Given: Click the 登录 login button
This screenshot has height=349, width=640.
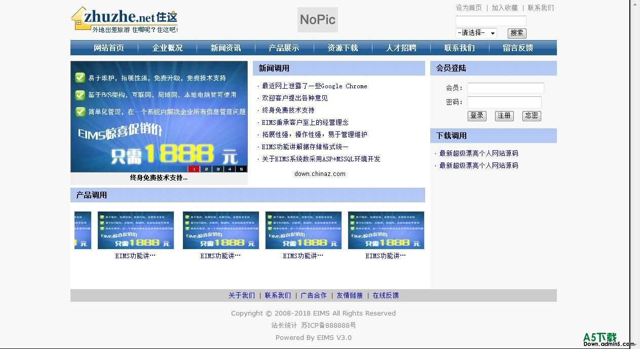Looking at the screenshot, I should (x=477, y=116).
